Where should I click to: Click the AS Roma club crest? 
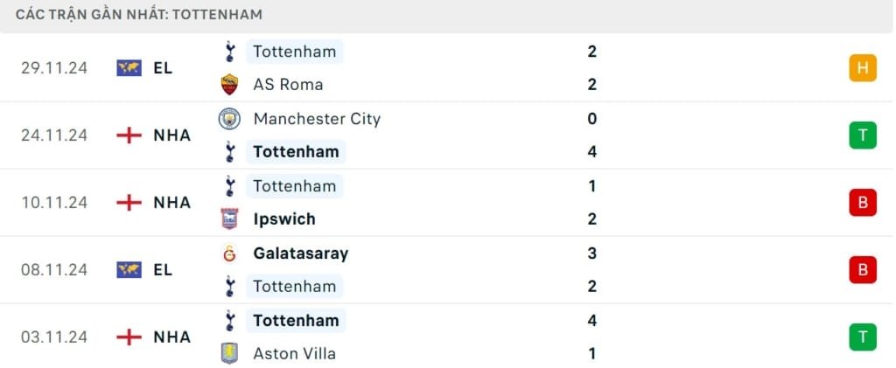[229, 85]
